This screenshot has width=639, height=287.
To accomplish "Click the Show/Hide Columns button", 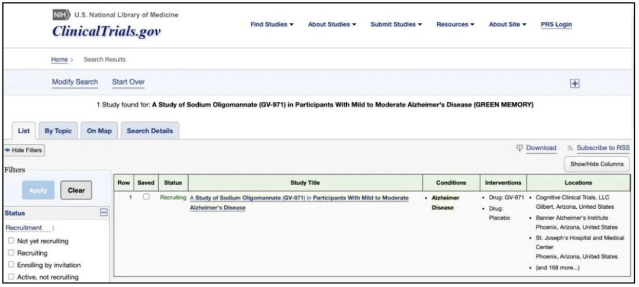I will (597, 164).
